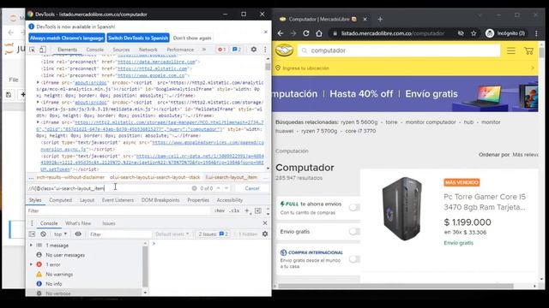Close the DevTools language infobar
This screenshot has width=549, height=308.
tap(266, 32)
